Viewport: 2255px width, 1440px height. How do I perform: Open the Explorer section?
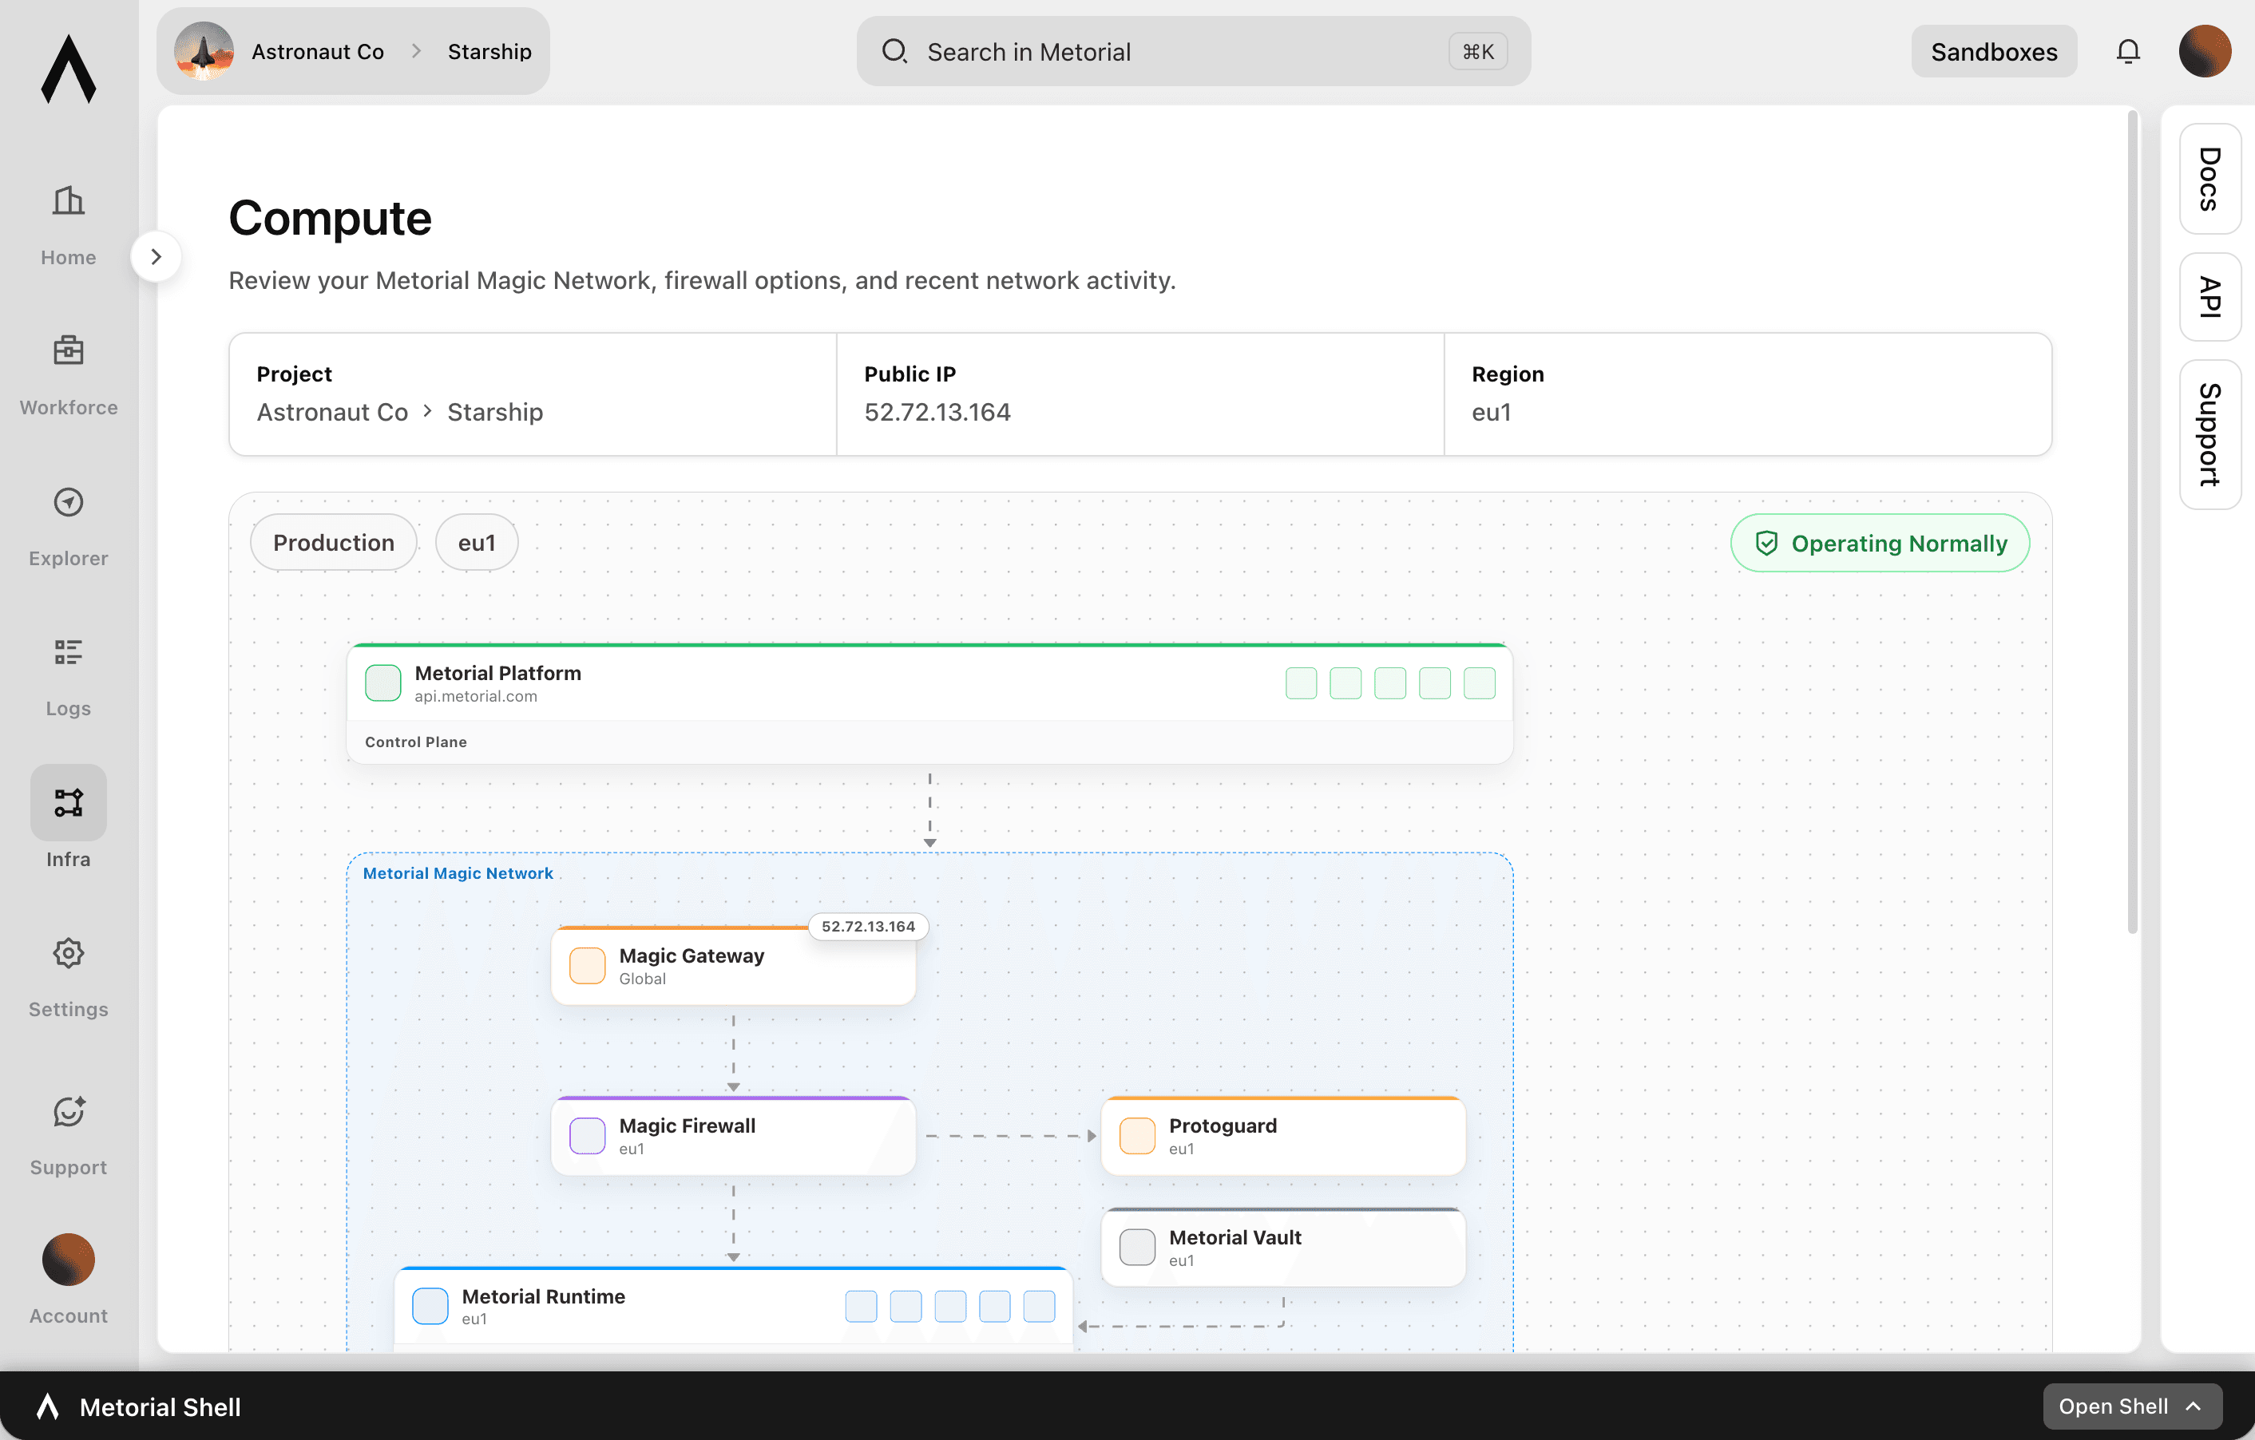tap(69, 525)
